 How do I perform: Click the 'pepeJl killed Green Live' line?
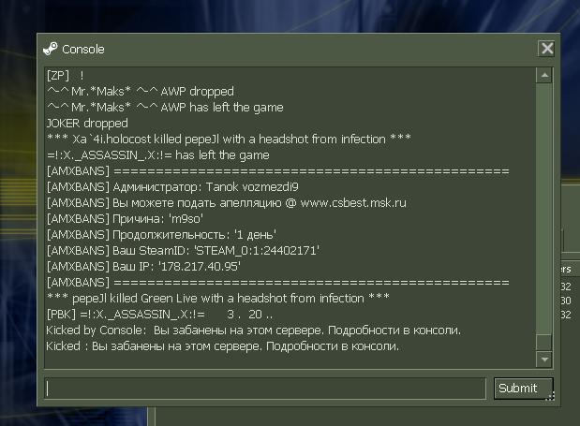218,298
